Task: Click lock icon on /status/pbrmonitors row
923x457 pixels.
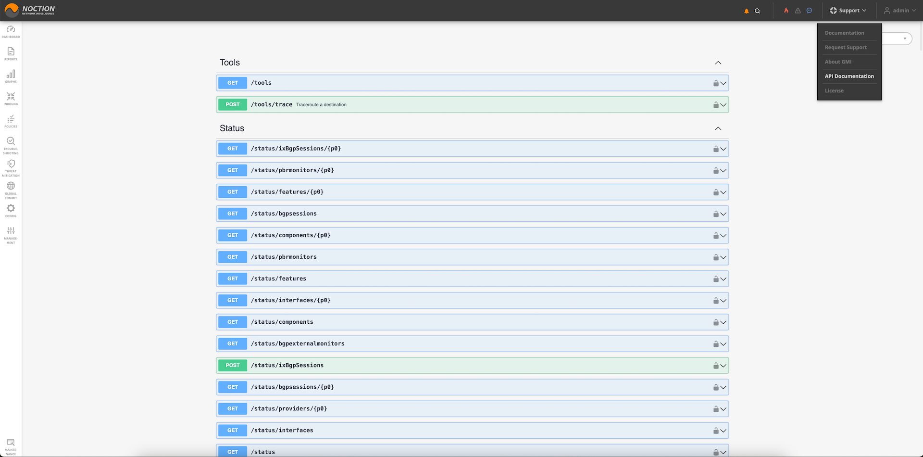Action: [716, 257]
